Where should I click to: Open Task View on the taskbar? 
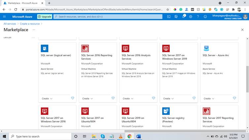pyautogui.click(x=85, y=136)
